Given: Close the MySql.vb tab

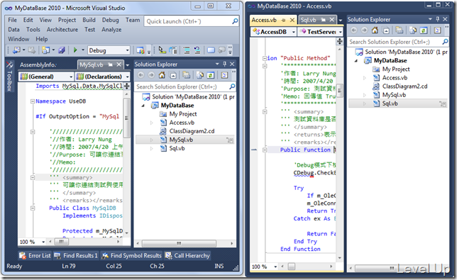Looking at the screenshot, I should tap(119, 65).
